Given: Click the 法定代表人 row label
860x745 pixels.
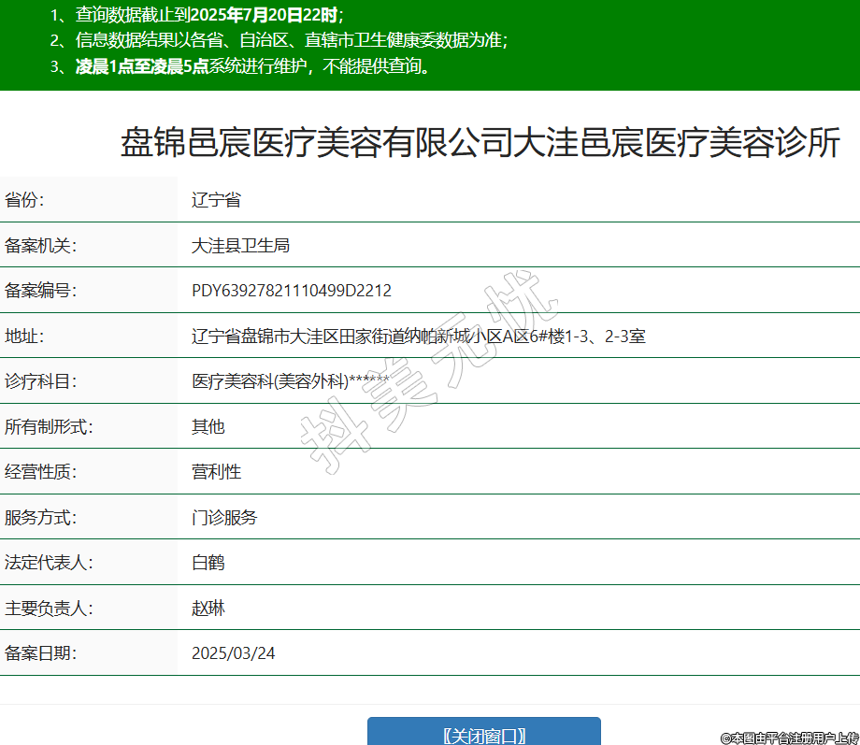Looking at the screenshot, I should [48, 563].
